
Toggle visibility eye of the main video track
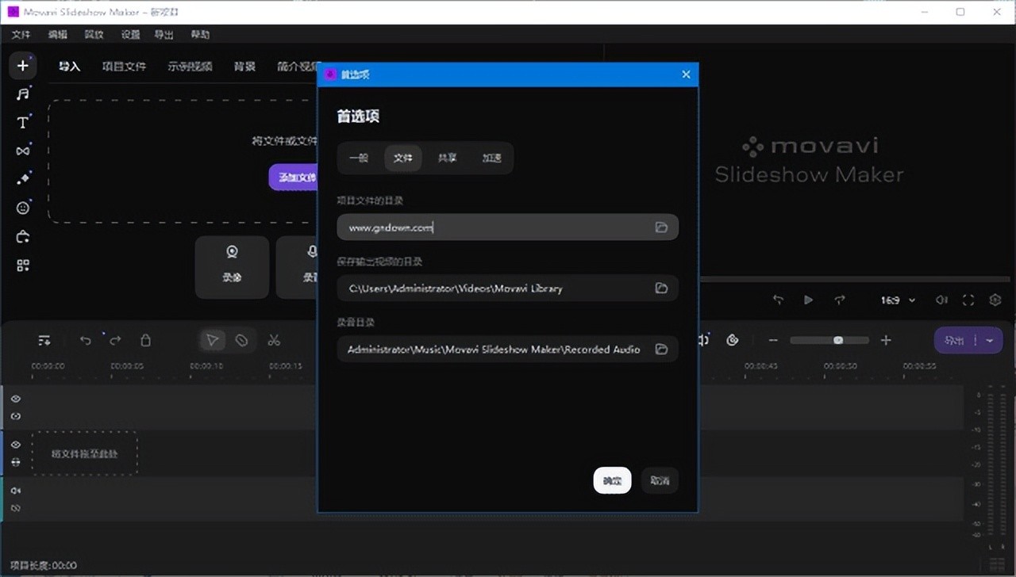click(16, 445)
